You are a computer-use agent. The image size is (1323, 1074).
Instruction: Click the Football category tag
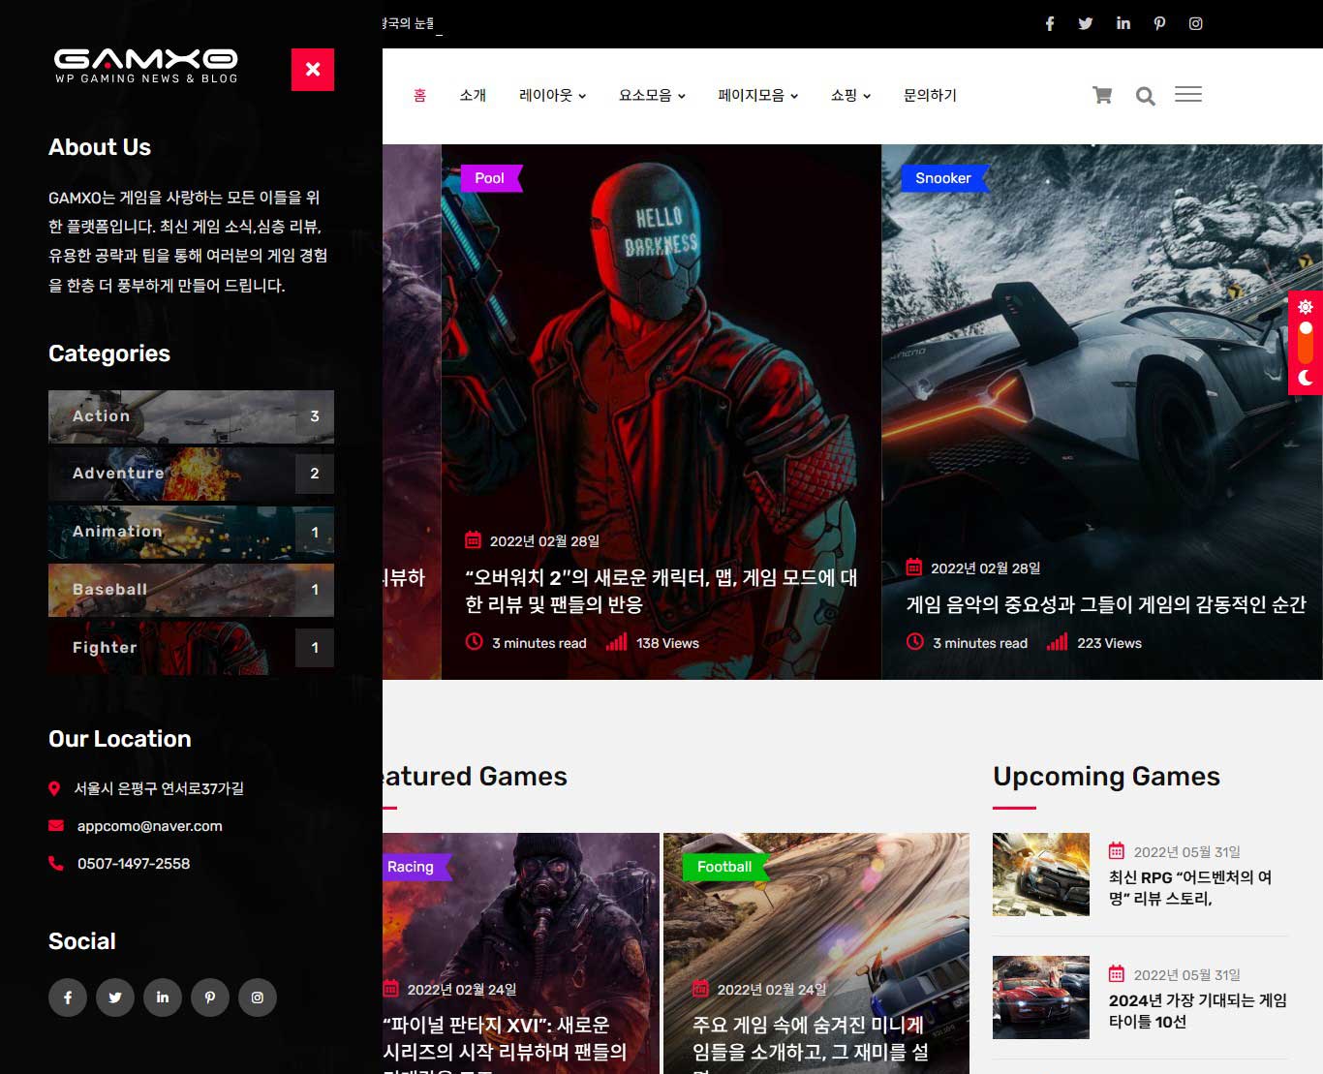pos(724,867)
